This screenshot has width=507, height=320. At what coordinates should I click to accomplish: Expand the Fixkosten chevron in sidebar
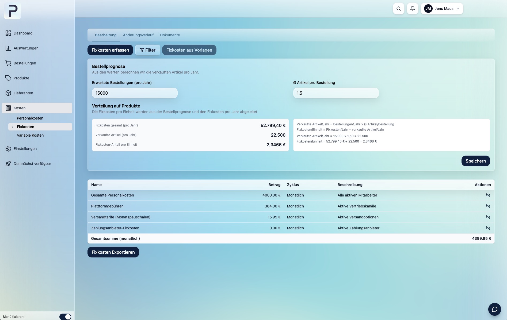12,127
